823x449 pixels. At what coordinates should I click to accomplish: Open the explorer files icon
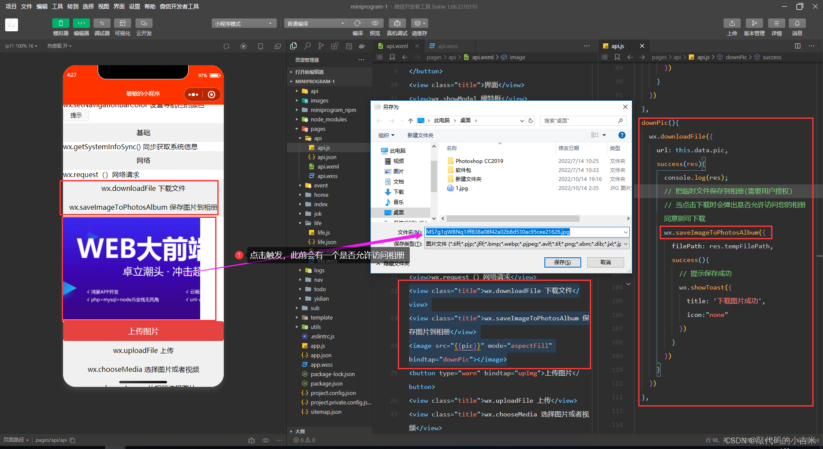[294, 46]
